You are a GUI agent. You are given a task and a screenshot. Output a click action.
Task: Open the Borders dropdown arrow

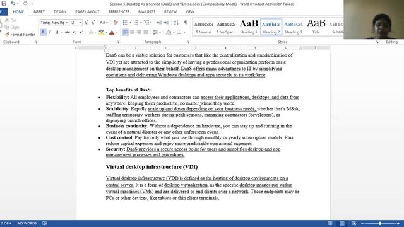click(184, 32)
